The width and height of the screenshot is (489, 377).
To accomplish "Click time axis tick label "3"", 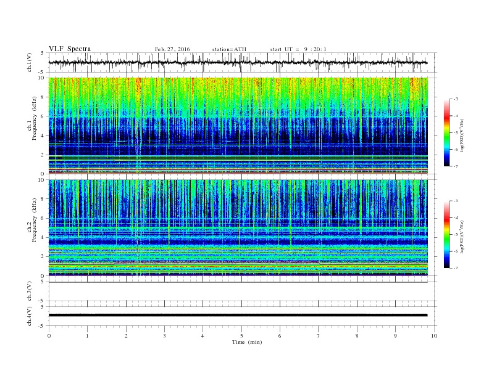I will pyautogui.click(x=164, y=336).
